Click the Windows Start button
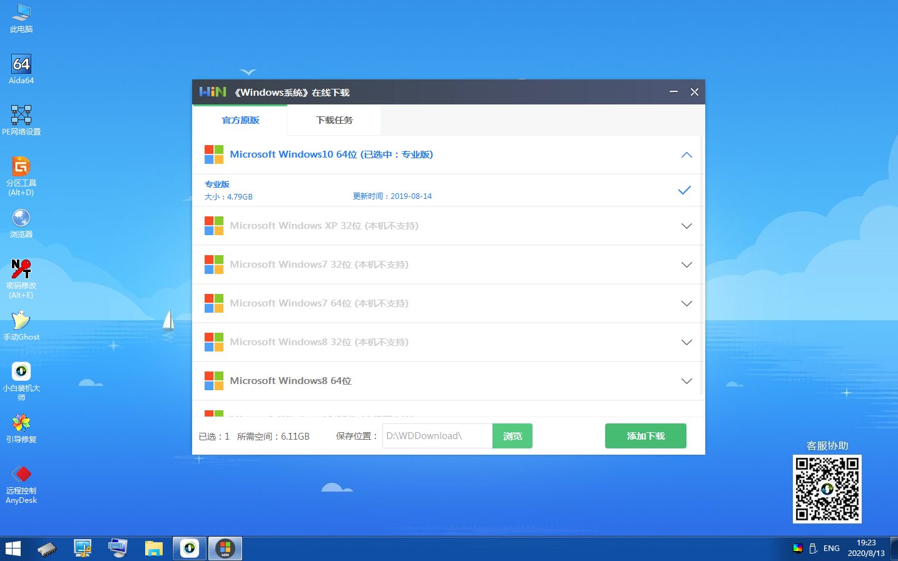Viewport: 898px width, 561px height. 13,548
